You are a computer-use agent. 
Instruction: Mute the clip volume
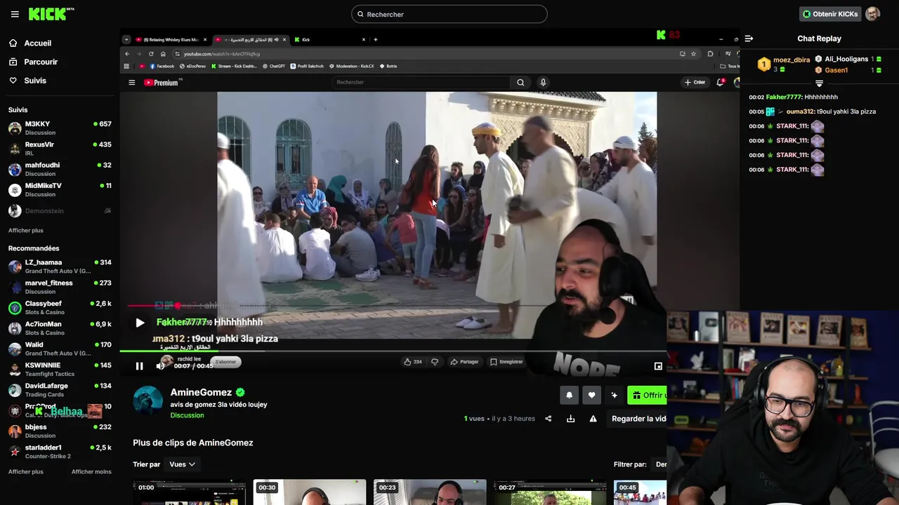pos(160,366)
